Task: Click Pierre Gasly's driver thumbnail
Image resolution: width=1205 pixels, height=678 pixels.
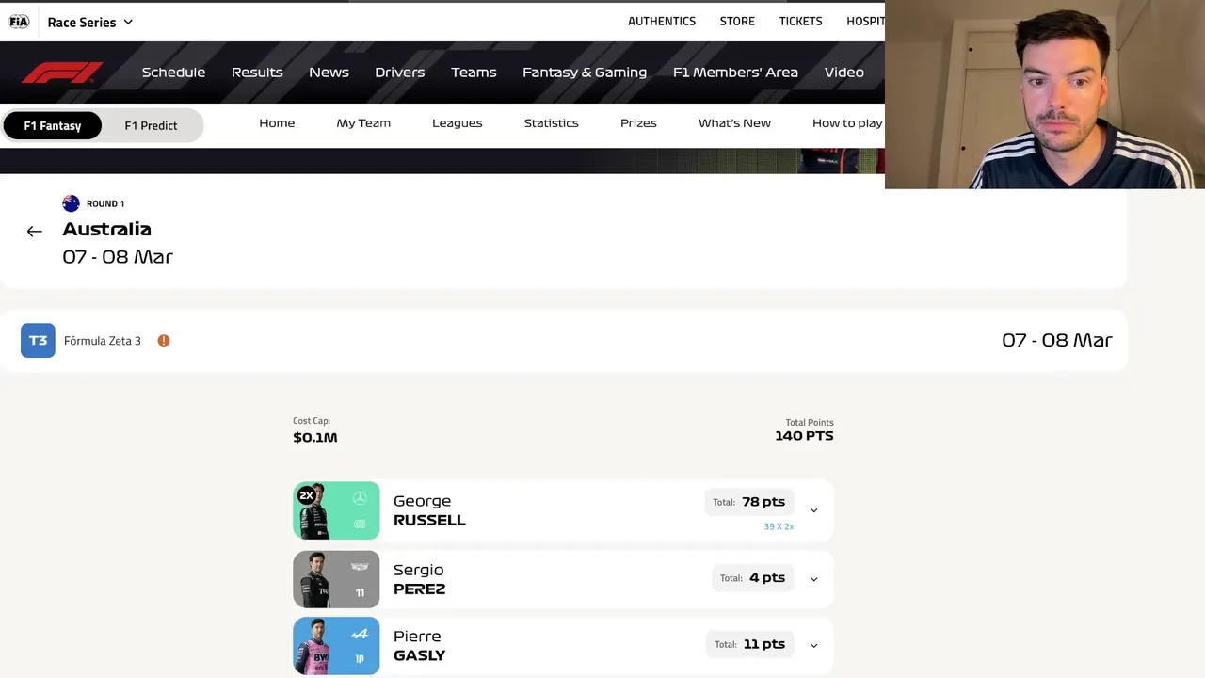Action: [336, 646]
